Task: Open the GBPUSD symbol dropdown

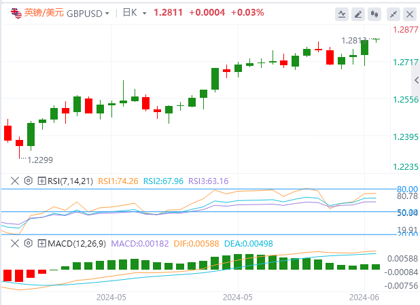Action: point(86,13)
